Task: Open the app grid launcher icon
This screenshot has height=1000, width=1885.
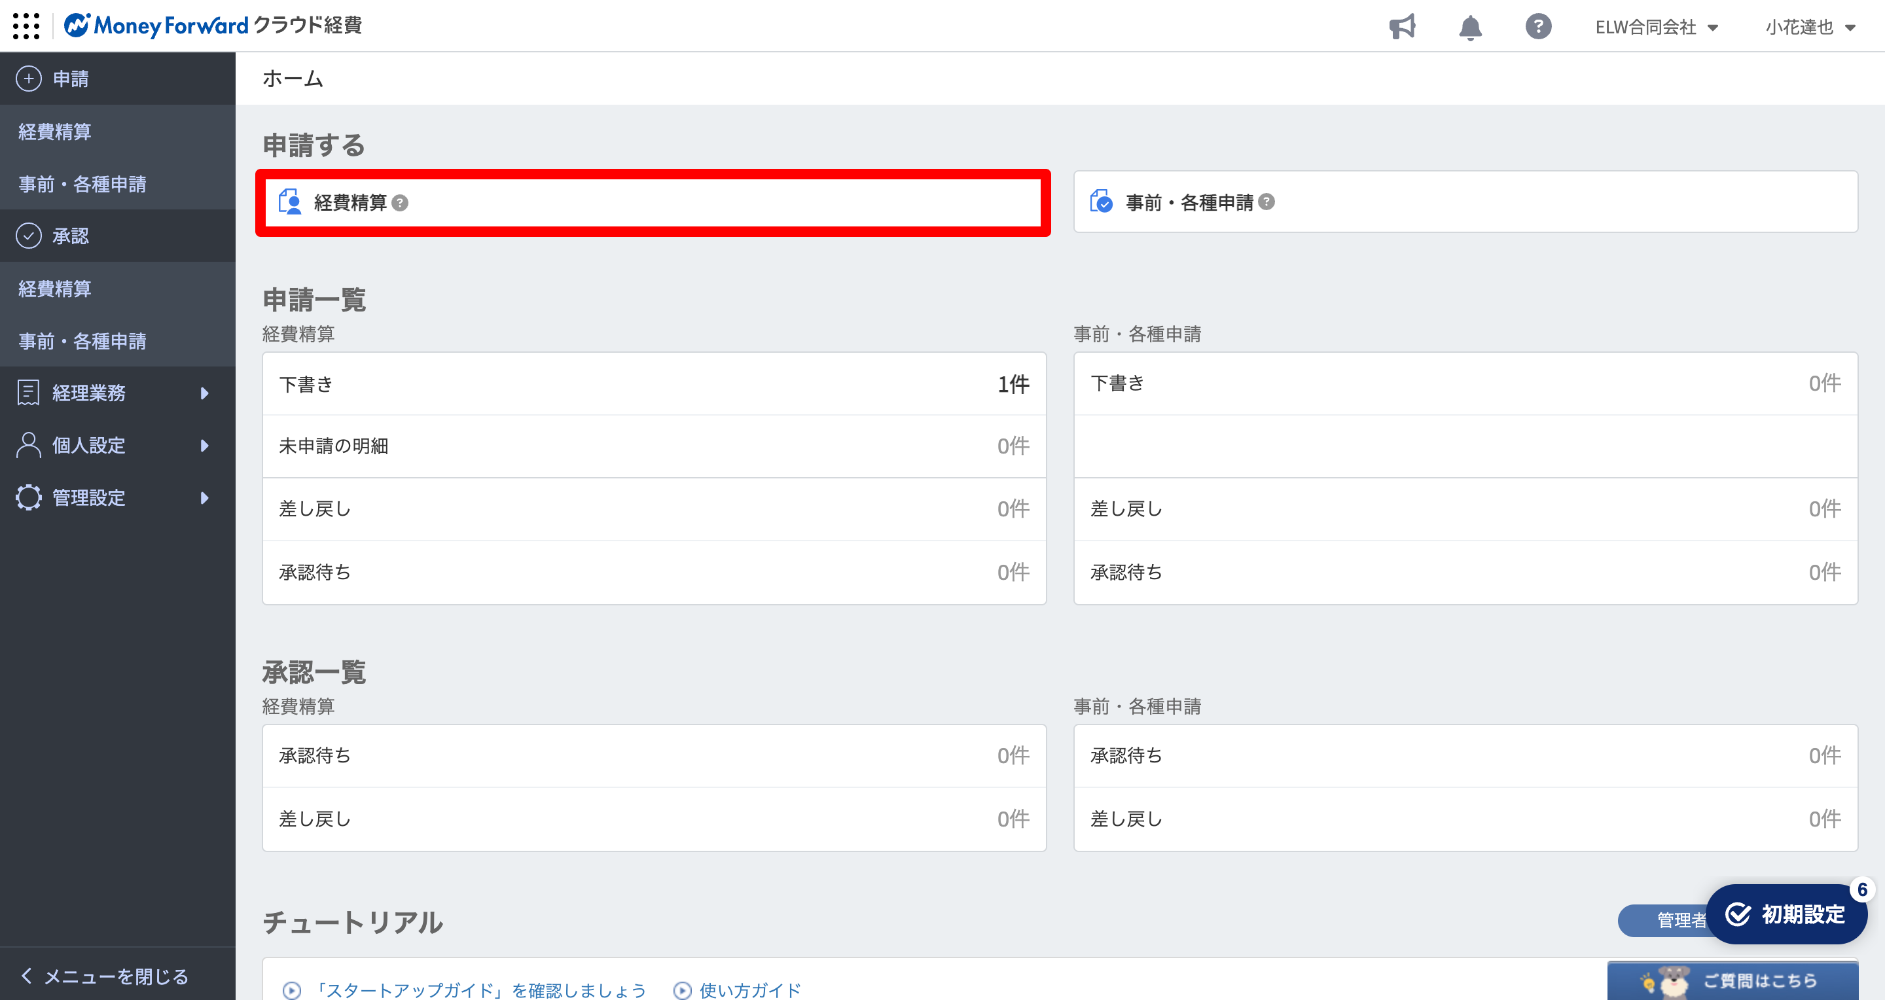Action: (26, 26)
